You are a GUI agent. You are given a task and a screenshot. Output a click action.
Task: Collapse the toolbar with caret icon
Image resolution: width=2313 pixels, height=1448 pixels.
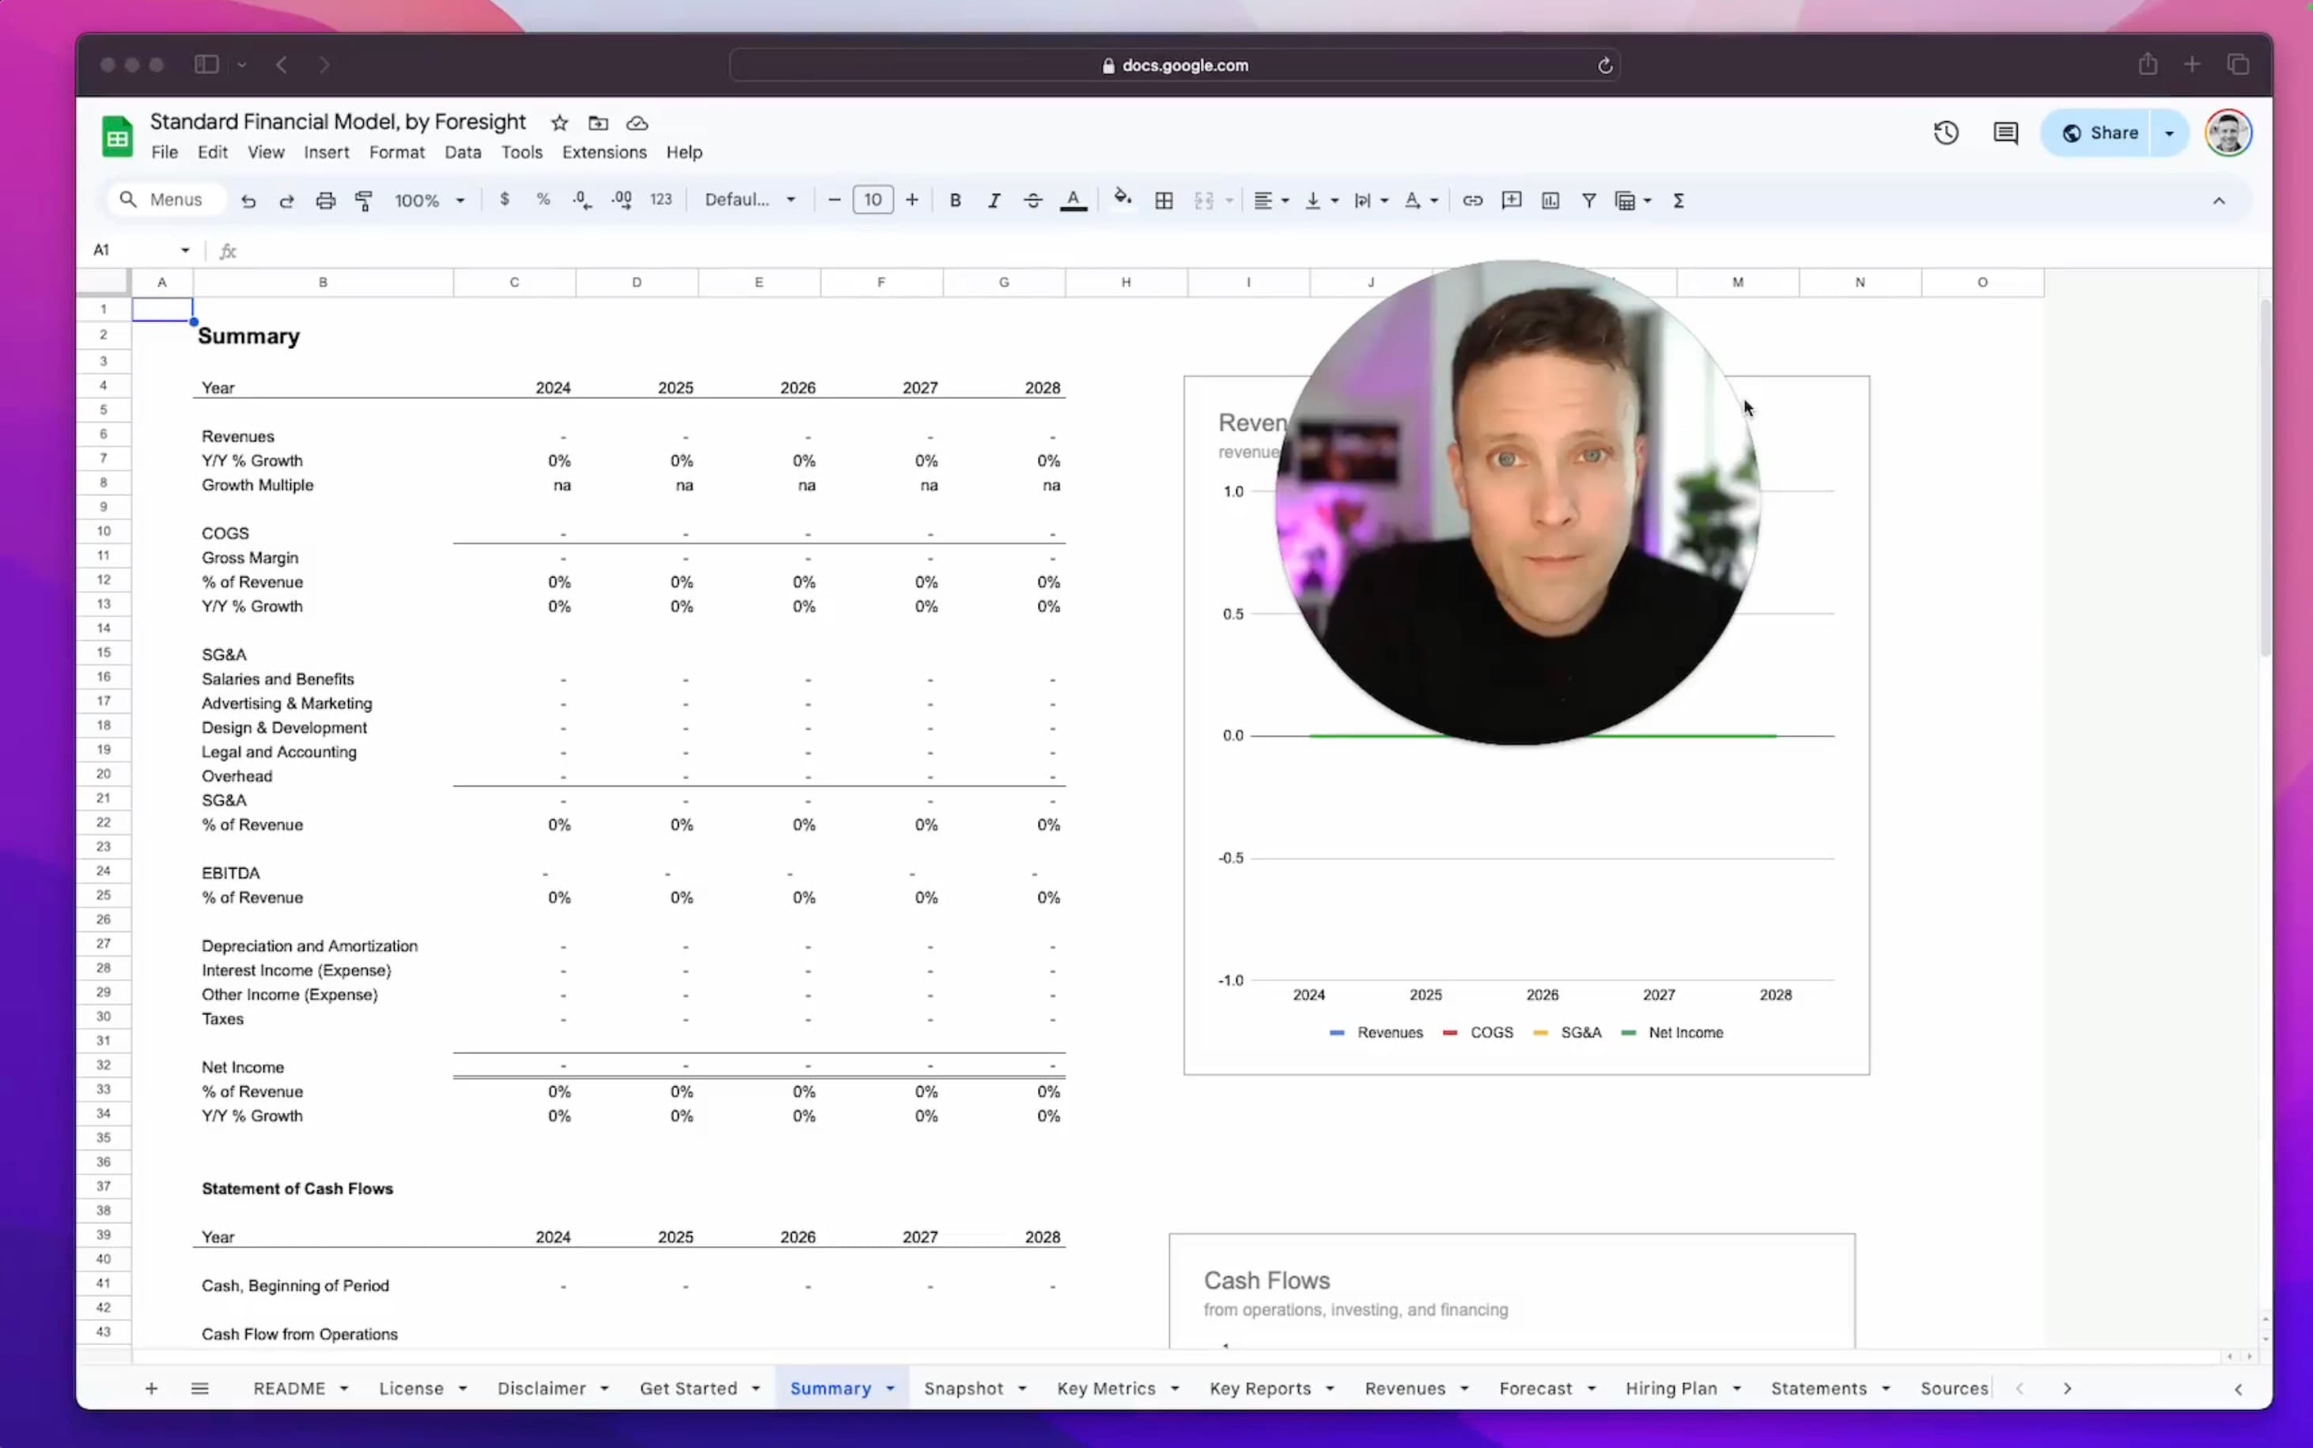click(2218, 200)
